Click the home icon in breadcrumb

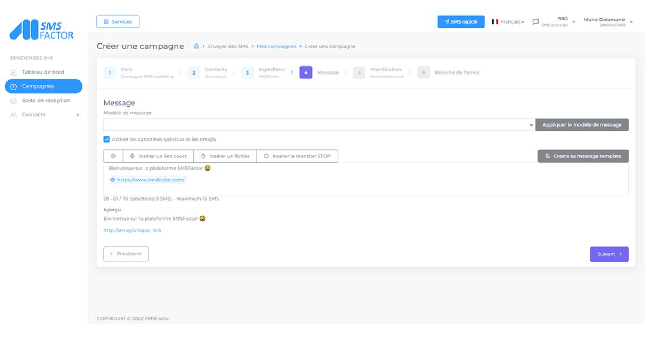coord(197,47)
